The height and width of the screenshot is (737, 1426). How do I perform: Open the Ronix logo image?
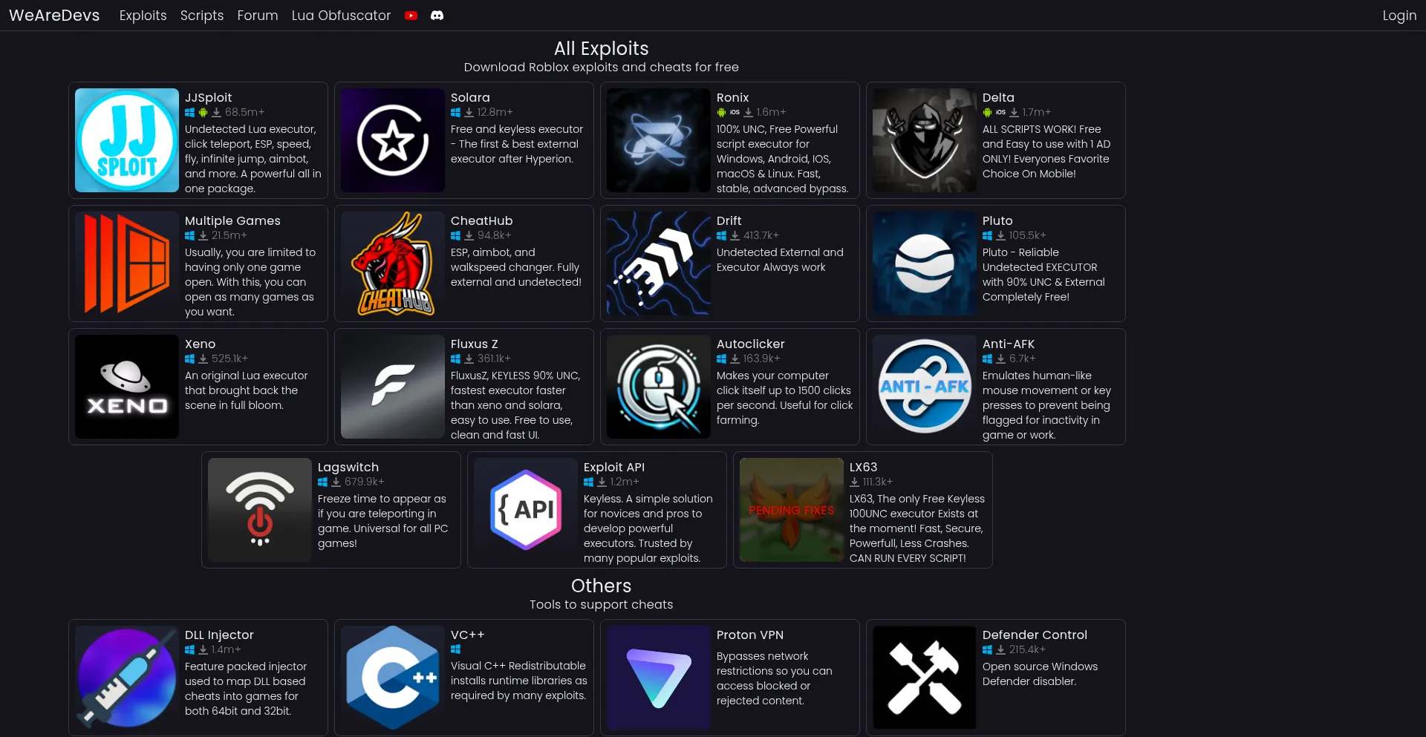click(659, 140)
